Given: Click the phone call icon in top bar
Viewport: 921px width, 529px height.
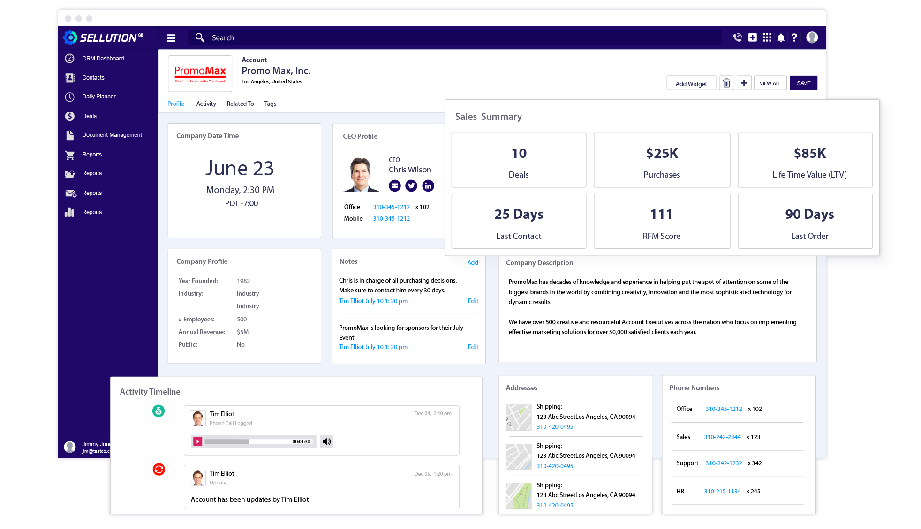Looking at the screenshot, I should (x=738, y=37).
